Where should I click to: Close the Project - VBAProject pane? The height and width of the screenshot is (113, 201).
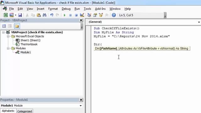(81, 20)
